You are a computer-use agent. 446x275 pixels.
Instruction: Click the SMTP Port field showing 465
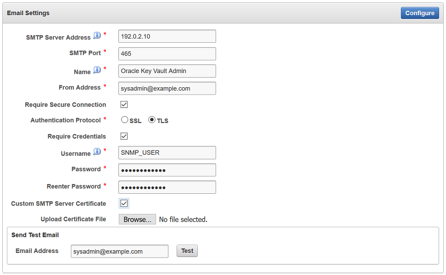pos(167,54)
